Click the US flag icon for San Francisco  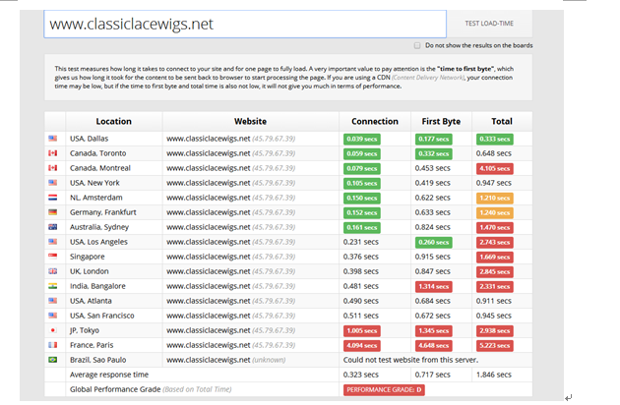(52, 316)
